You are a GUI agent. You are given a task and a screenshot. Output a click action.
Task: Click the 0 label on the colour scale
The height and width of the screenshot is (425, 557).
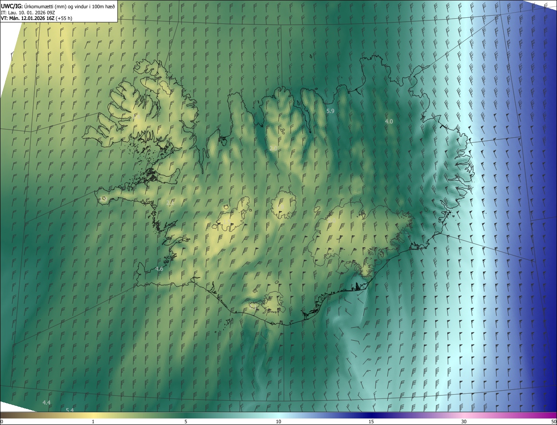[x=2, y=422]
